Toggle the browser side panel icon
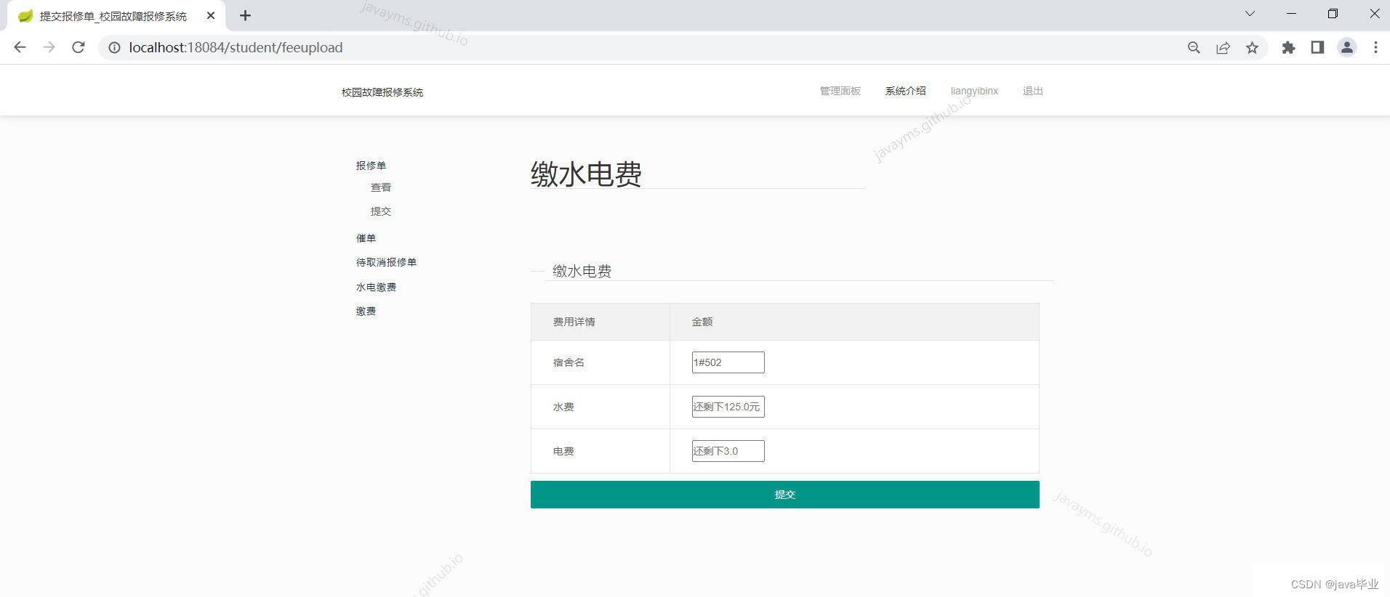The image size is (1390, 597). 1317,47
